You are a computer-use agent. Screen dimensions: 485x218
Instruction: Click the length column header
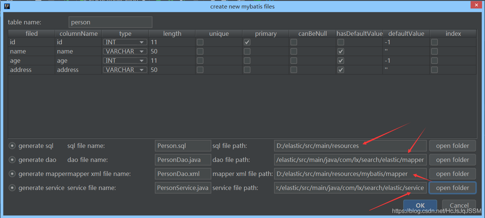[172, 34]
